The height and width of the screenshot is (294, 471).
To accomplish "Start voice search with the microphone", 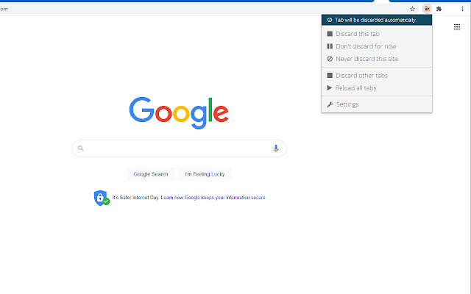I will pos(276,148).
